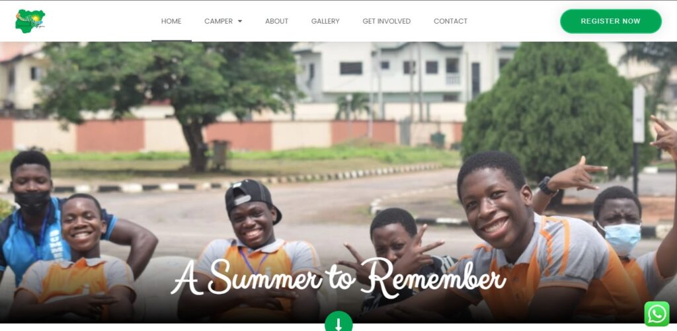Screen dimensions: 677x331
Task: Open the GALLERY menu link
Action: click(x=325, y=21)
